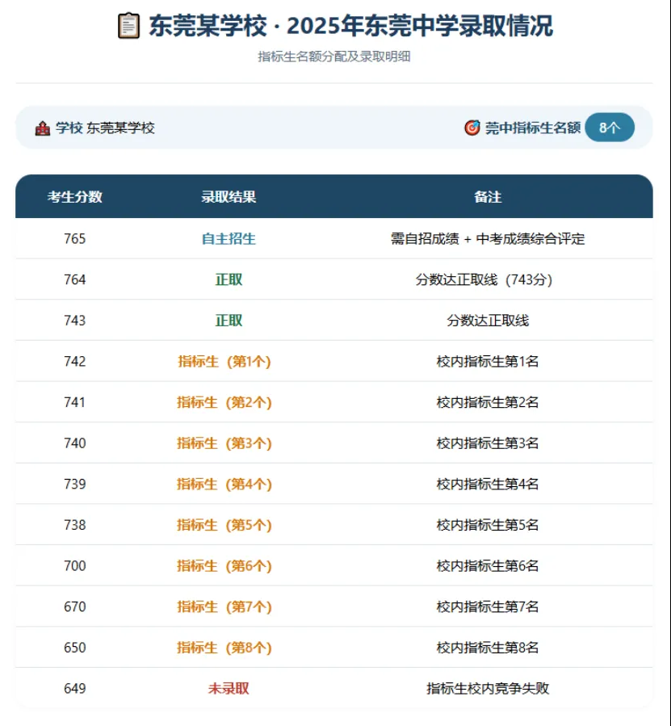Click the score cell 700
Viewport: 671px width, 726px height.
[x=74, y=566]
